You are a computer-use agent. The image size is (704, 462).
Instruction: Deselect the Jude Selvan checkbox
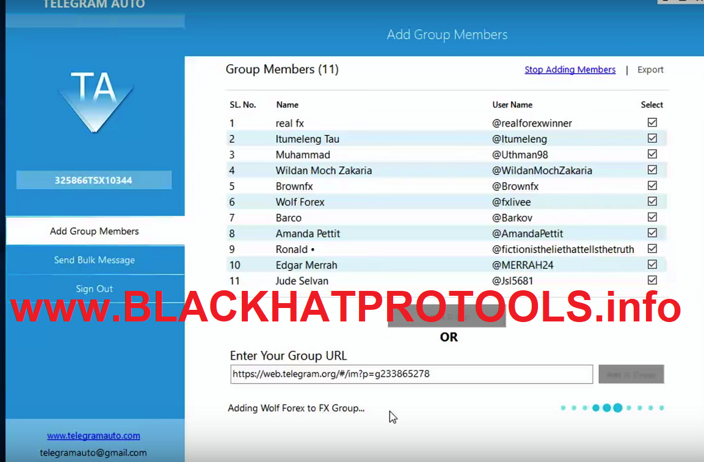tap(652, 280)
